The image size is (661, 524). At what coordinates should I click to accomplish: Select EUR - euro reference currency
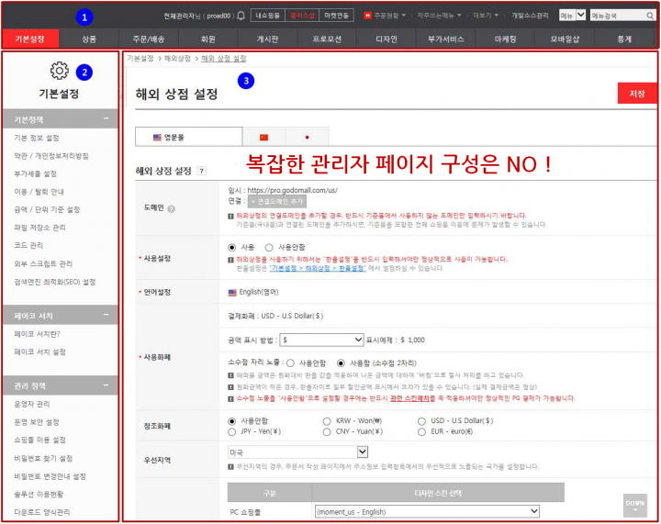pyautogui.click(x=421, y=431)
